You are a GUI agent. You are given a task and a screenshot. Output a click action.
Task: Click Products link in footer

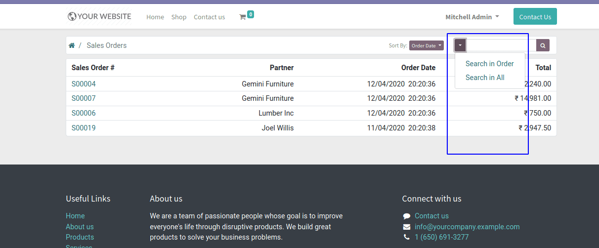80,237
